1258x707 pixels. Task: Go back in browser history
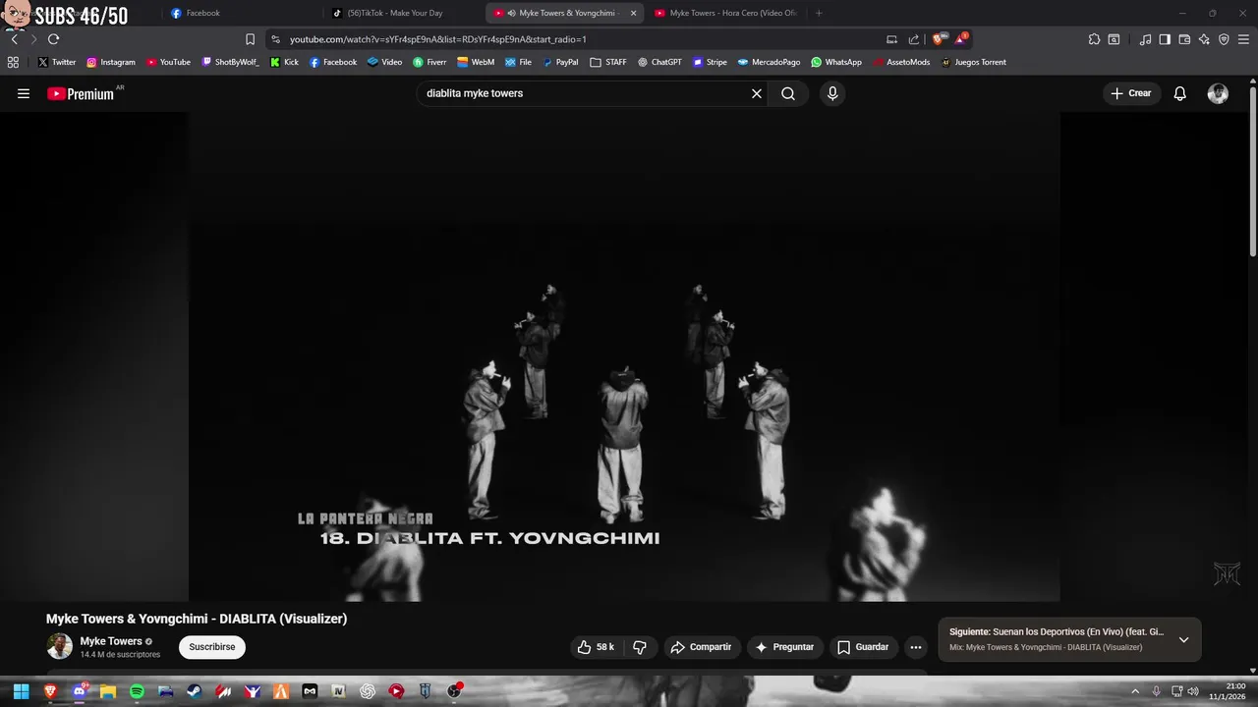14,39
